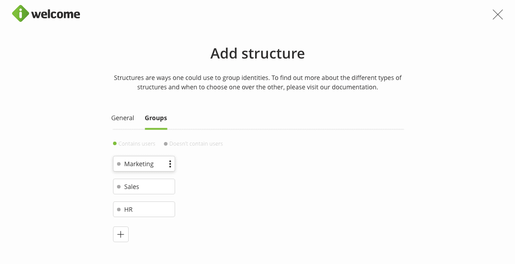Select the Groups tab
Screen dimensions: 515x264
point(156,118)
